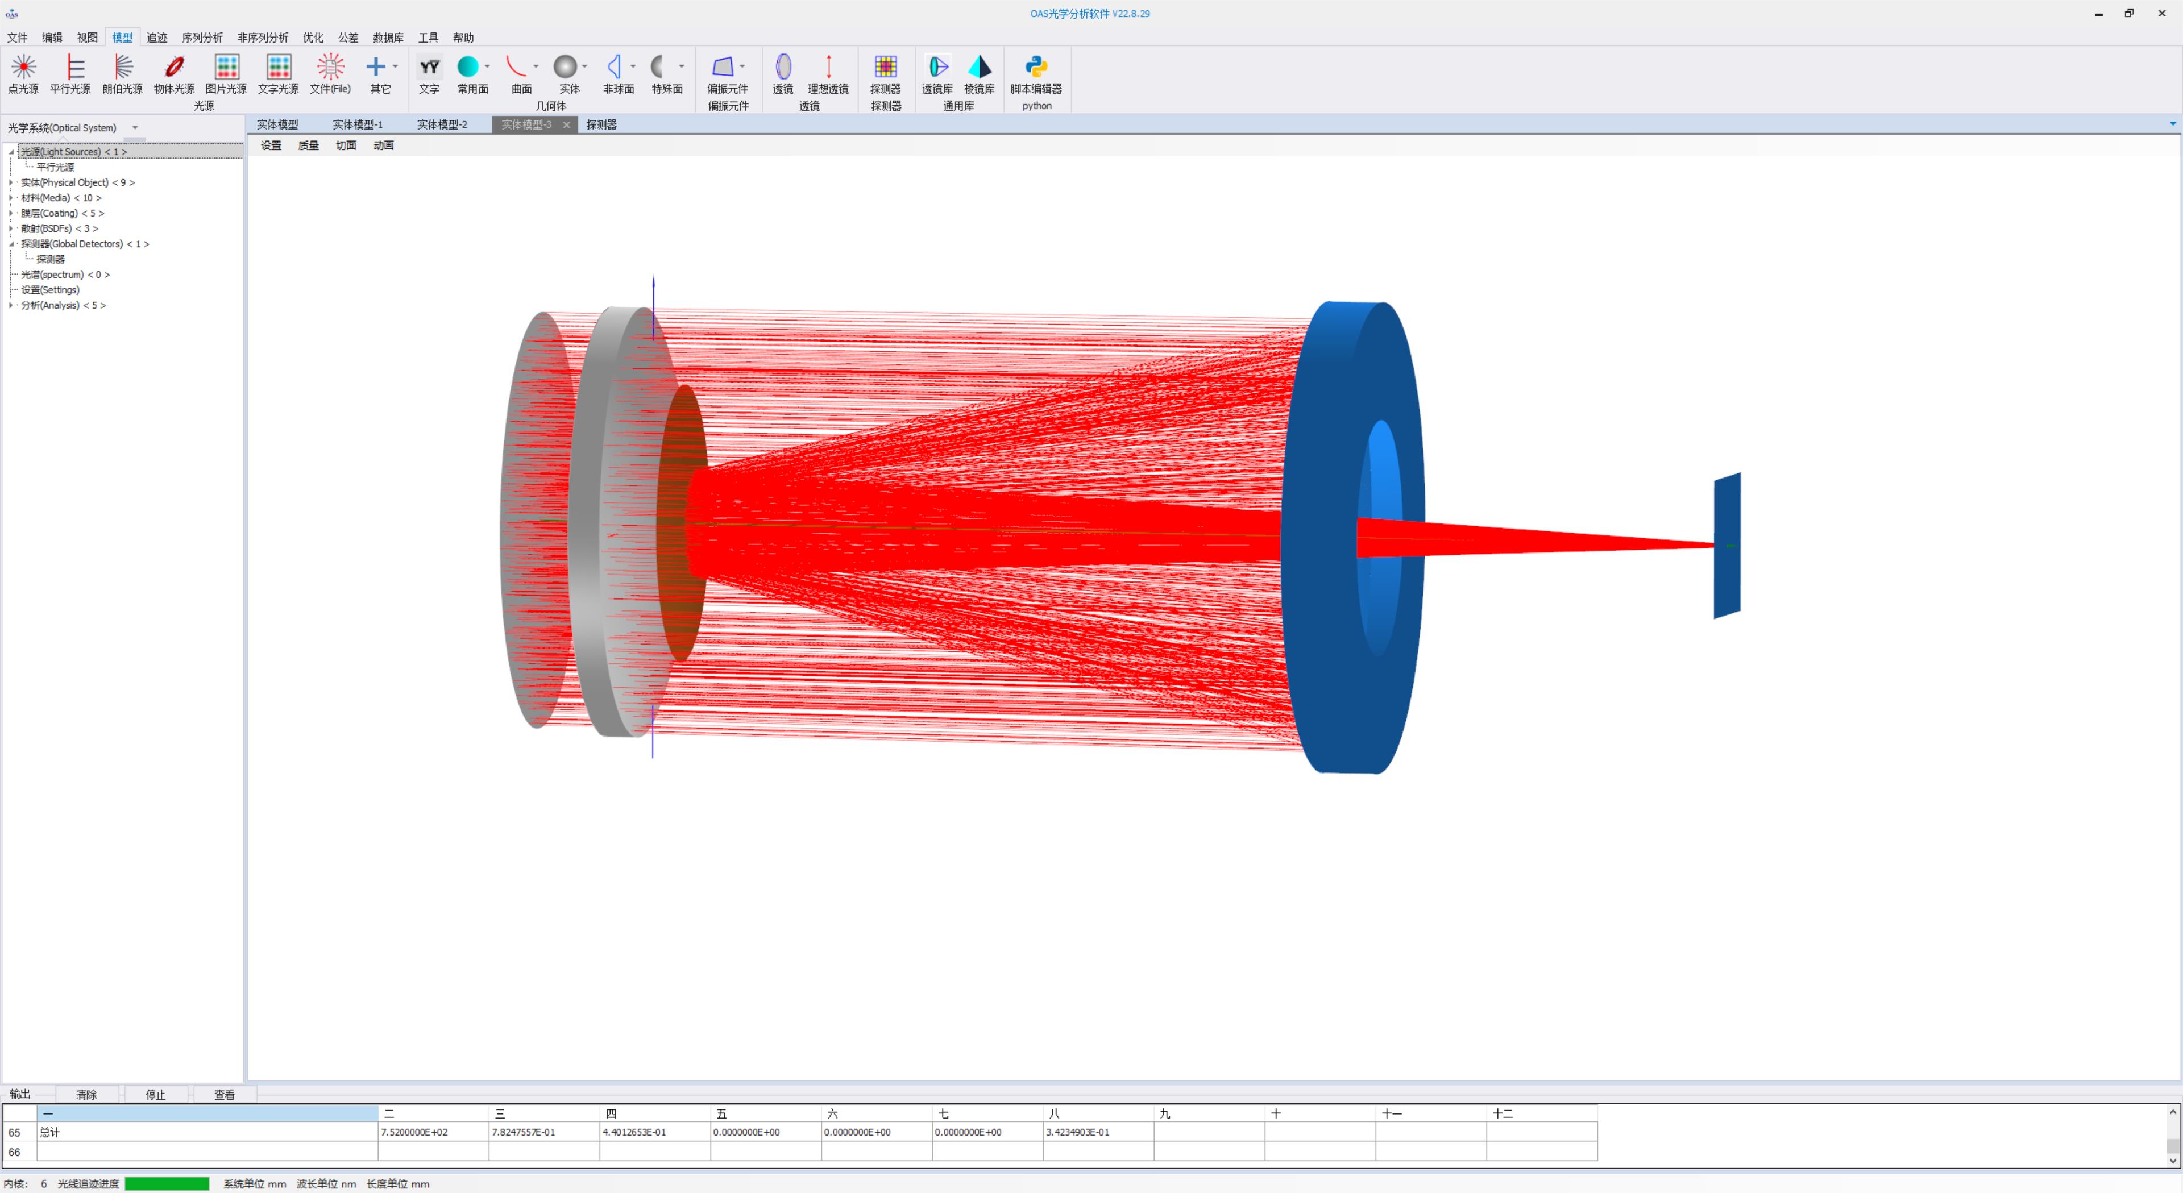Click the 图片光源 image source icon
Image resolution: width=2183 pixels, height=1193 pixels.
226,67
